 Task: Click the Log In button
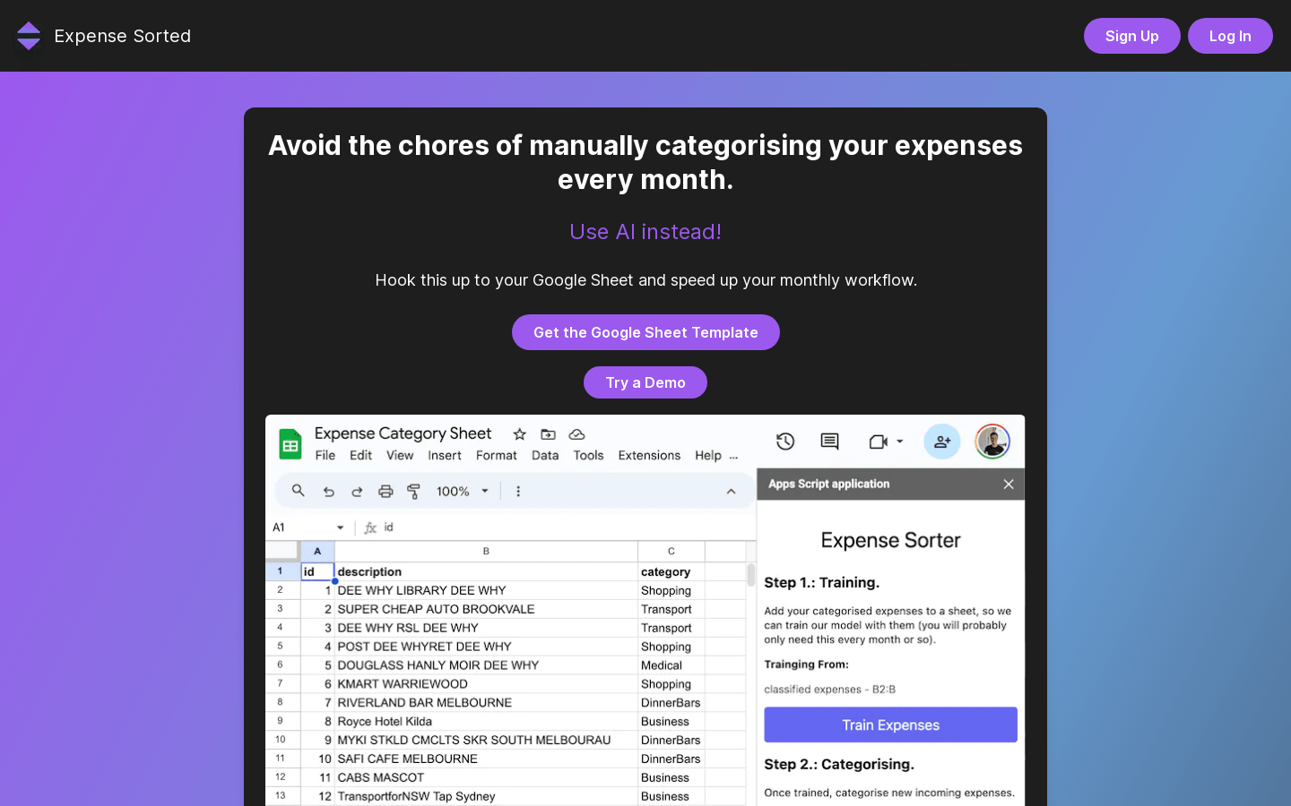pyautogui.click(x=1230, y=36)
